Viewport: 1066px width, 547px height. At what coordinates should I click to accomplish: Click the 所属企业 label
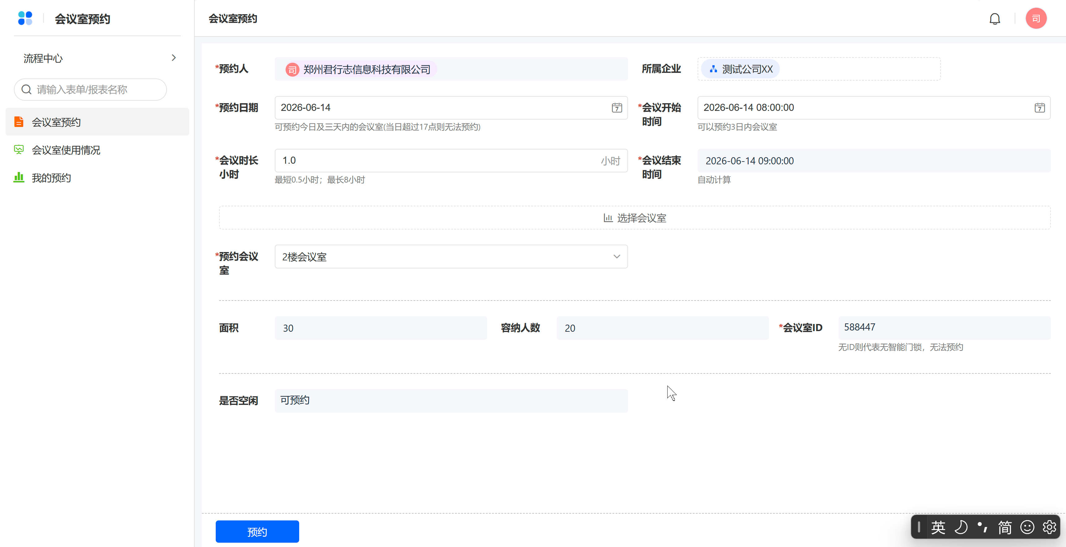[x=661, y=69]
